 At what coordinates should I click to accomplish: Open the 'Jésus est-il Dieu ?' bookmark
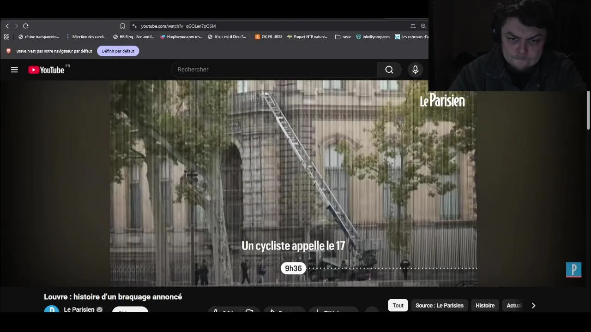pos(227,37)
